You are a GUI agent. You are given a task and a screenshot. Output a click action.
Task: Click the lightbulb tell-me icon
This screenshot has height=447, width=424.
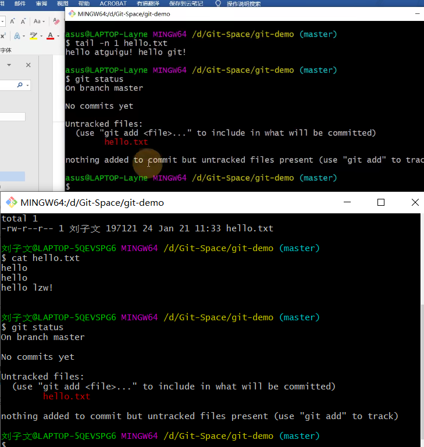(218, 3)
